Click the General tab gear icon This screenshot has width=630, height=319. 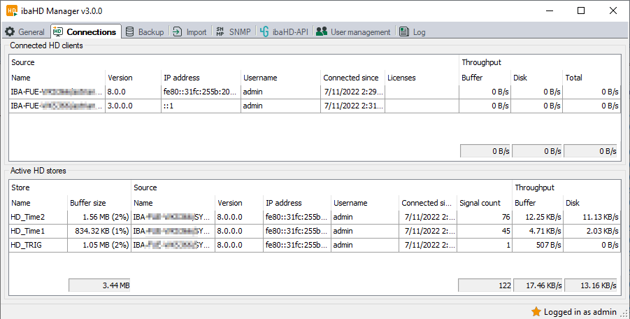[10, 32]
